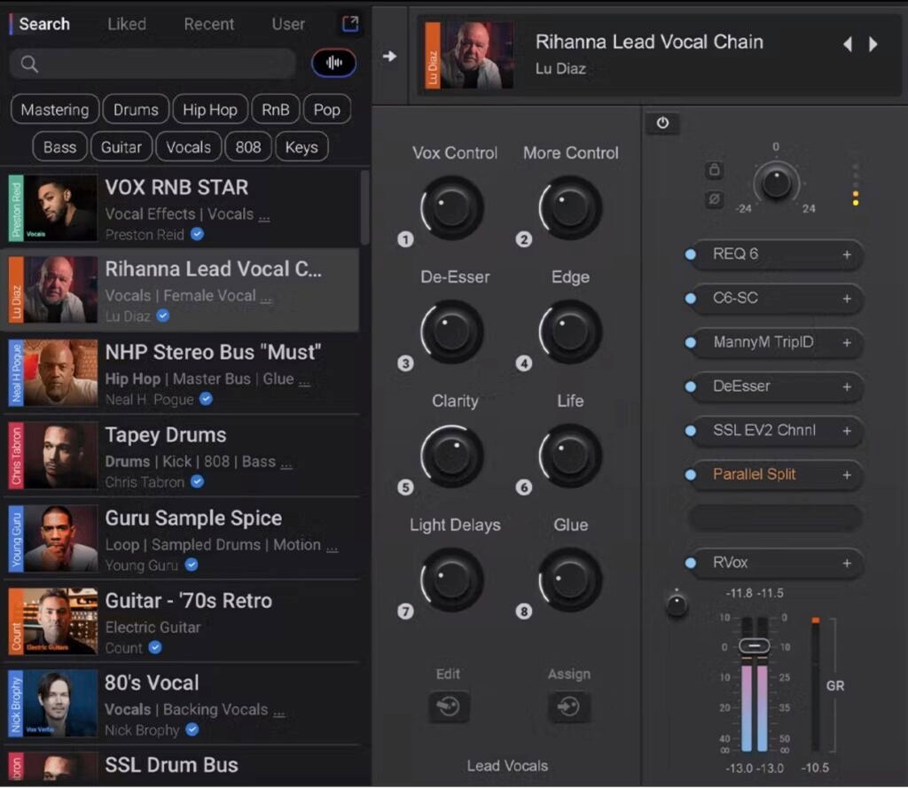Screen dimensions: 908x788
Task: Switch to the User tab
Action: coord(288,24)
